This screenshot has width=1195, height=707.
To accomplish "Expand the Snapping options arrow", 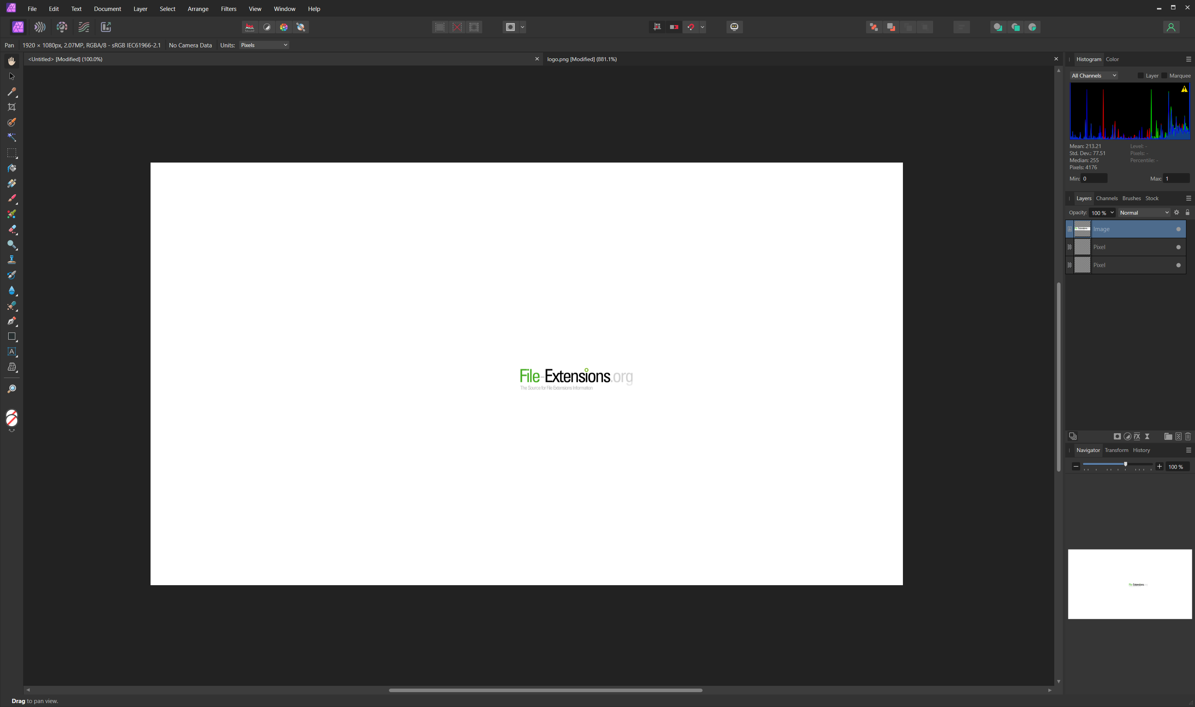I will click(x=703, y=27).
